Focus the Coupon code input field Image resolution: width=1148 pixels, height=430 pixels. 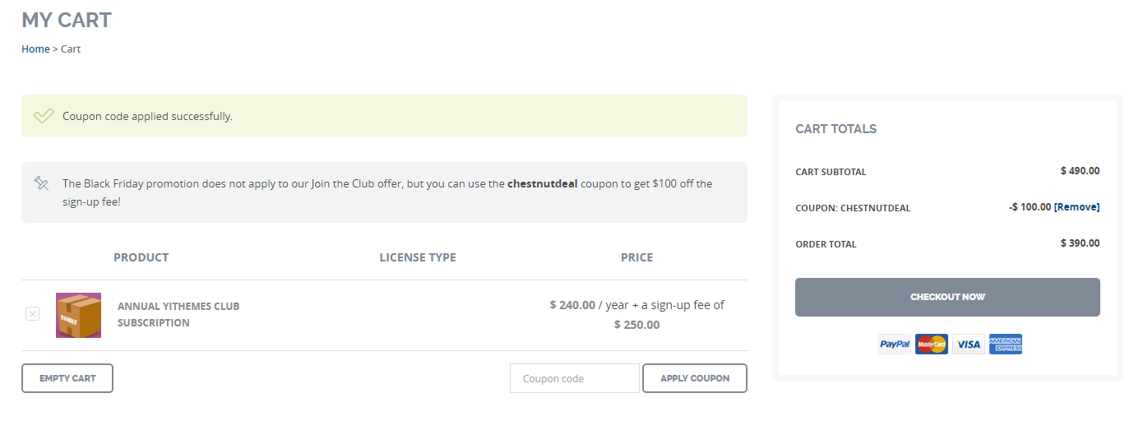574,378
